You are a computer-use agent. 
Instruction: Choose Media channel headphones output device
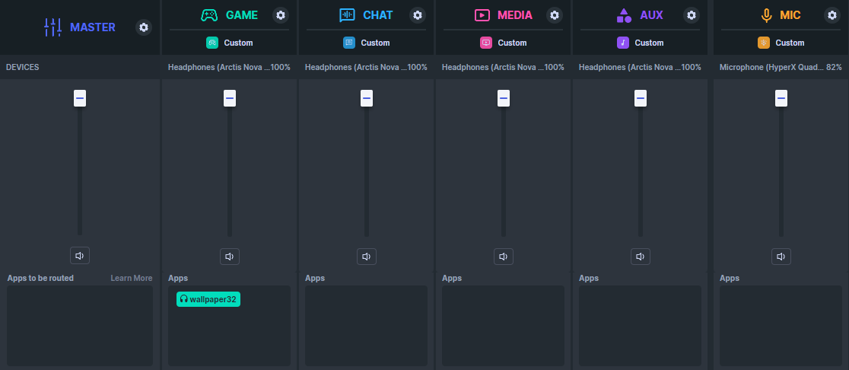coord(493,67)
